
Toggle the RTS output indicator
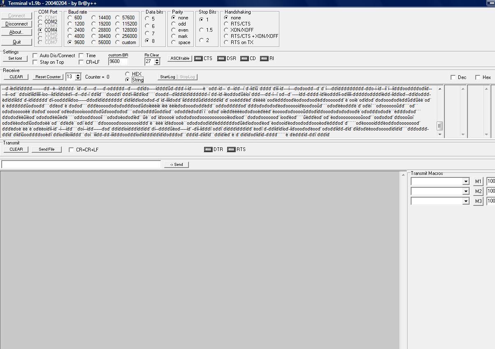click(231, 149)
